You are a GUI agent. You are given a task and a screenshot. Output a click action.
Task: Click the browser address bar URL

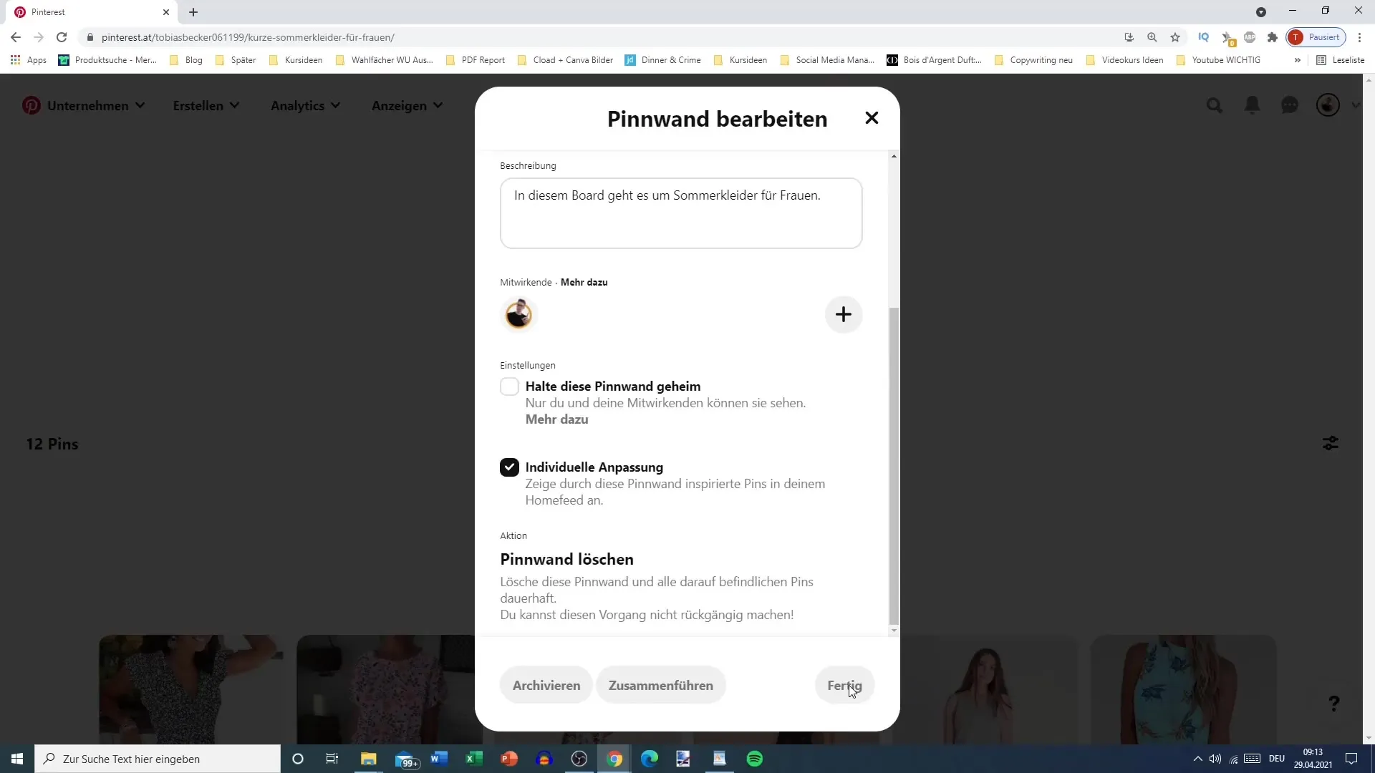click(x=248, y=37)
